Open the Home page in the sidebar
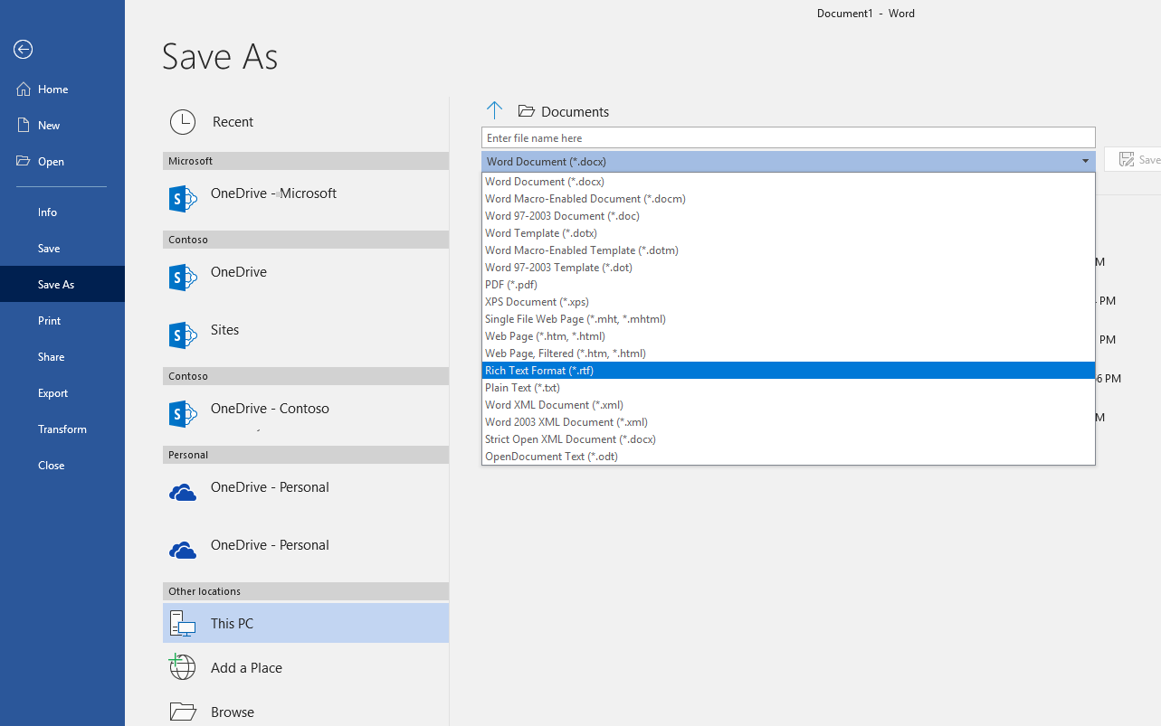The width and height of the screenshot is (1161, 726). click(62, 90)
